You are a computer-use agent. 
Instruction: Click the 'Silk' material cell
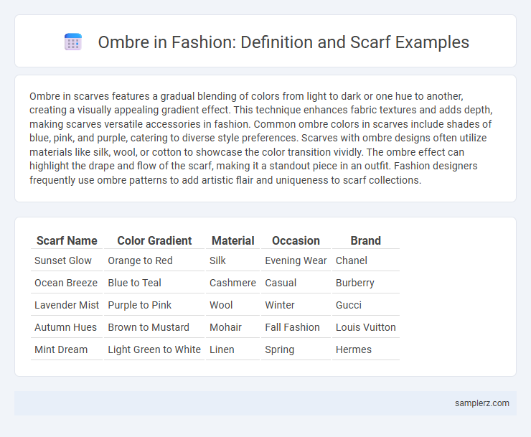232,260
